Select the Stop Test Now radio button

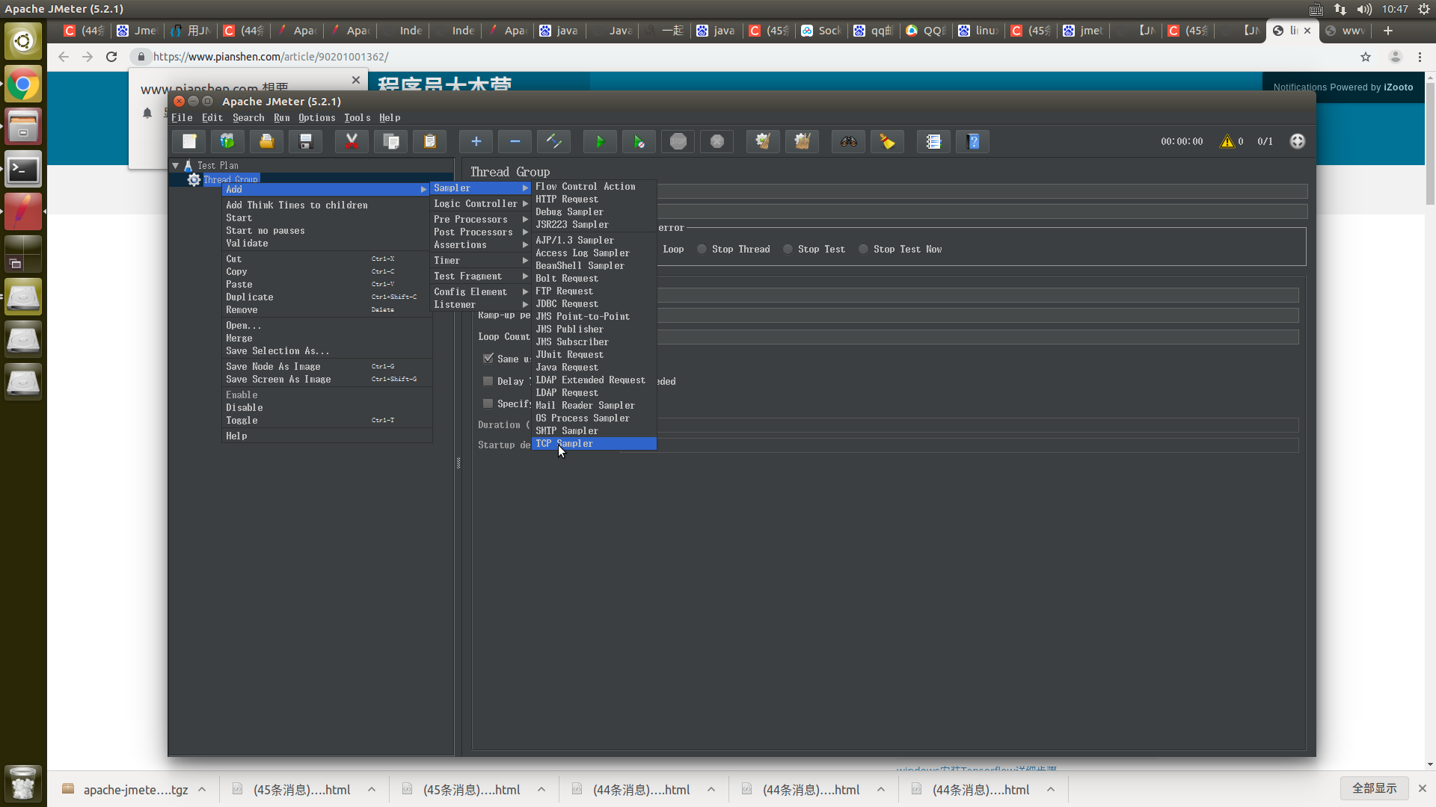point(864,250)
